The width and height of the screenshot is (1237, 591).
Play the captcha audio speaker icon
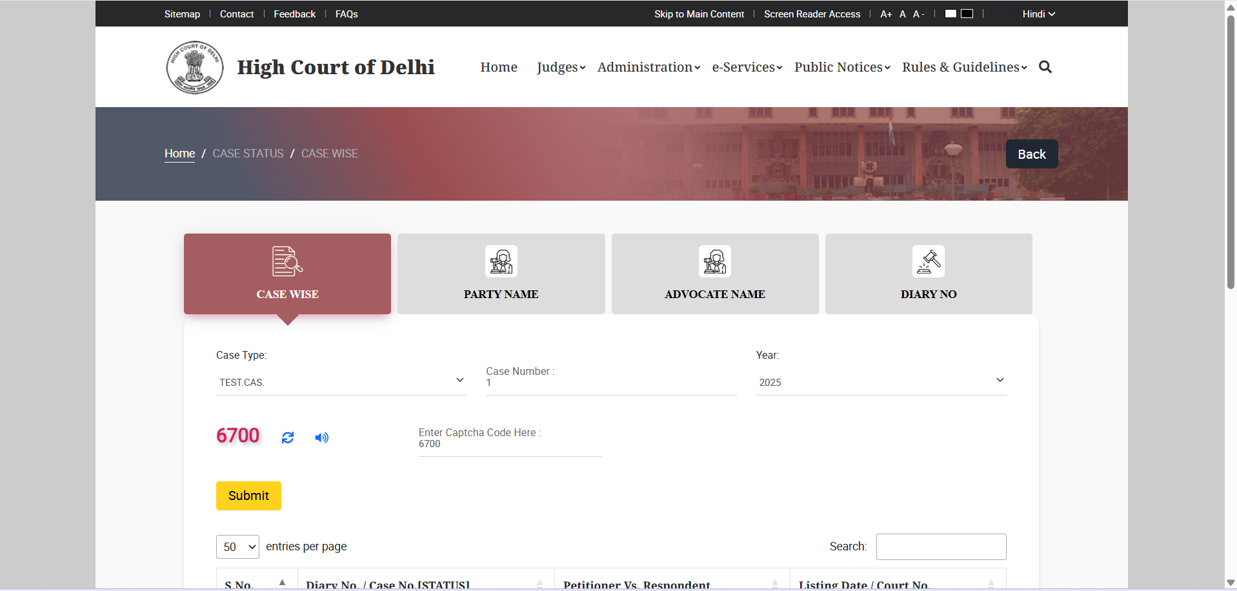click(321, 438)
